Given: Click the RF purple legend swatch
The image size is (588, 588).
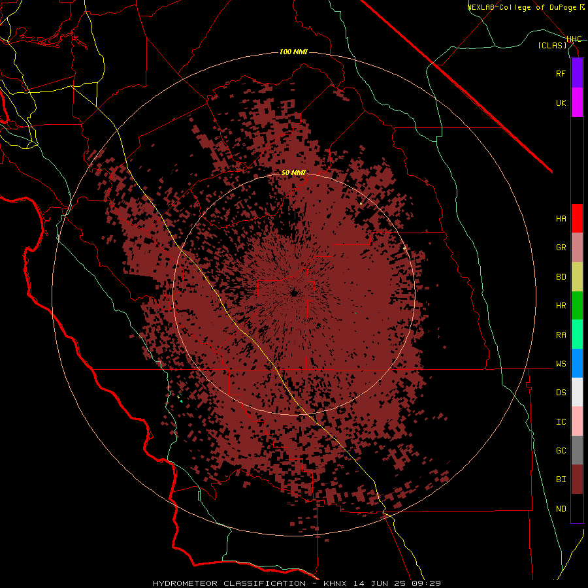Looking at the screenshot, I should pyautogui.click(x=577, y=73).
